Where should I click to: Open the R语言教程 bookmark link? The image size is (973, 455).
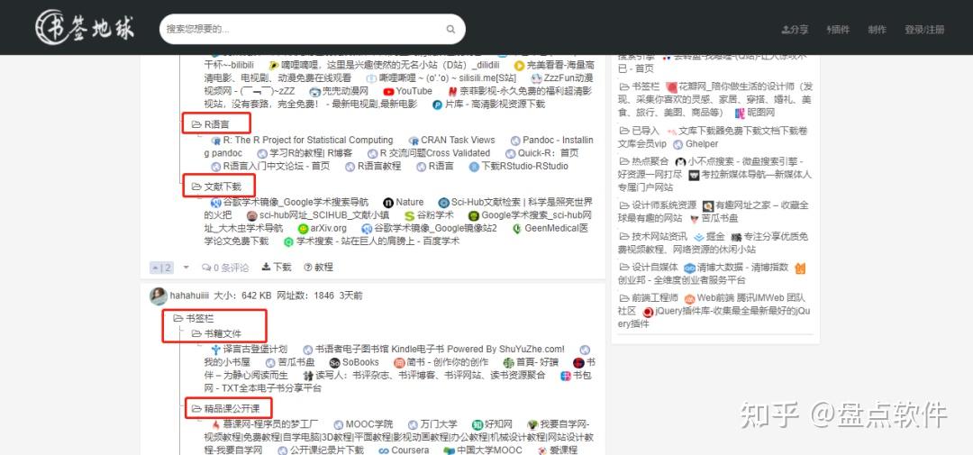pos(378,167)
